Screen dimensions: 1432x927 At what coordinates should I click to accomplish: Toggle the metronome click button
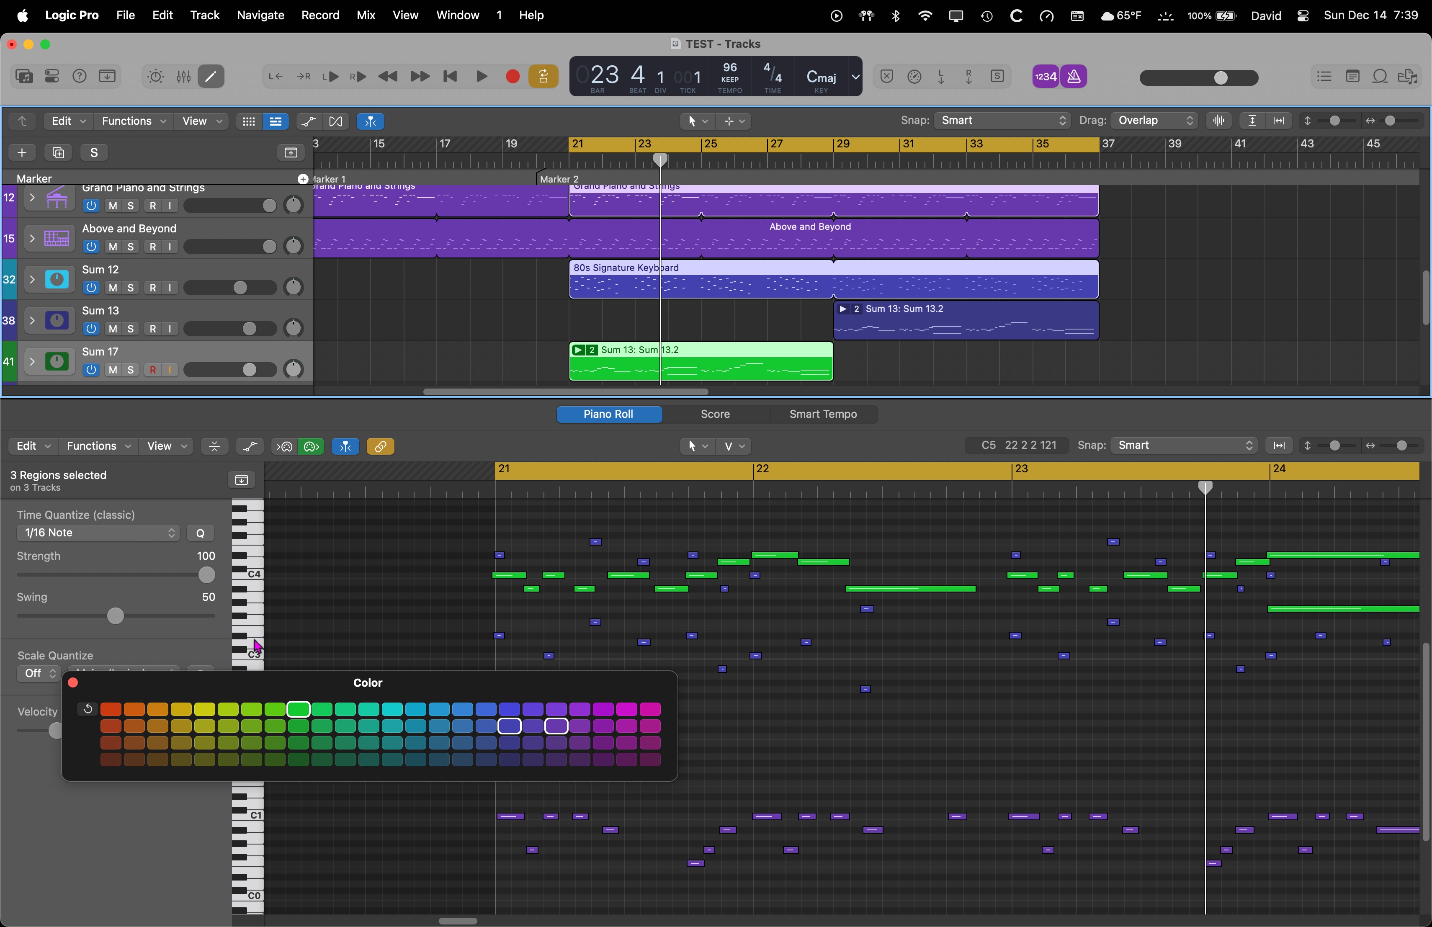[x=1074, y=76]
